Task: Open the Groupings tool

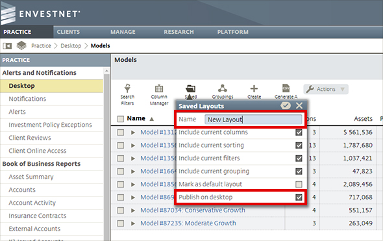Action: (223, 92)
